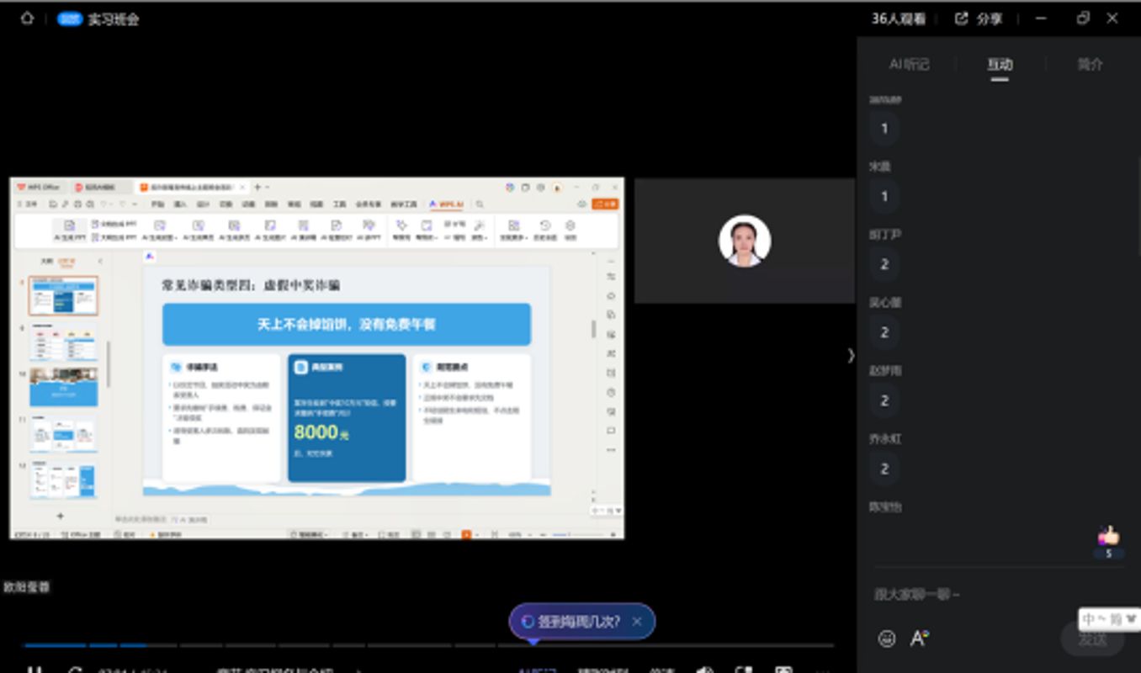Screen dimensions: 1141x673
Task: Collapse the right side chat panel
Action: point(851,355)
